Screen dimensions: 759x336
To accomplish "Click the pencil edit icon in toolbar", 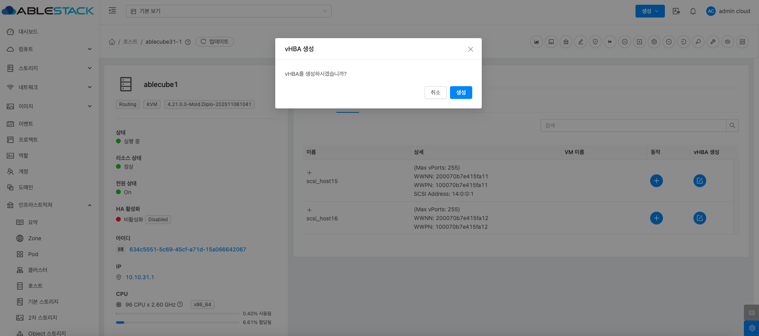I will [x=581, y=42].
